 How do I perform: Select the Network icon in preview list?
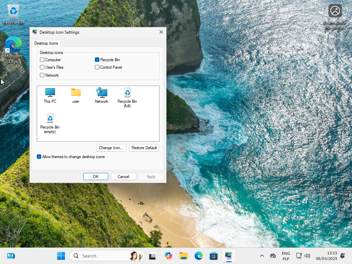pos(101,95)
